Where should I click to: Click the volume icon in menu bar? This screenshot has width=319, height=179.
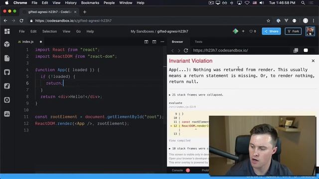point(262,3)
